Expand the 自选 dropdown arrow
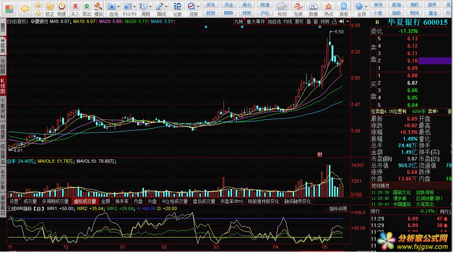Viewport: 454px width, 253px height. [x=119, y=6]
